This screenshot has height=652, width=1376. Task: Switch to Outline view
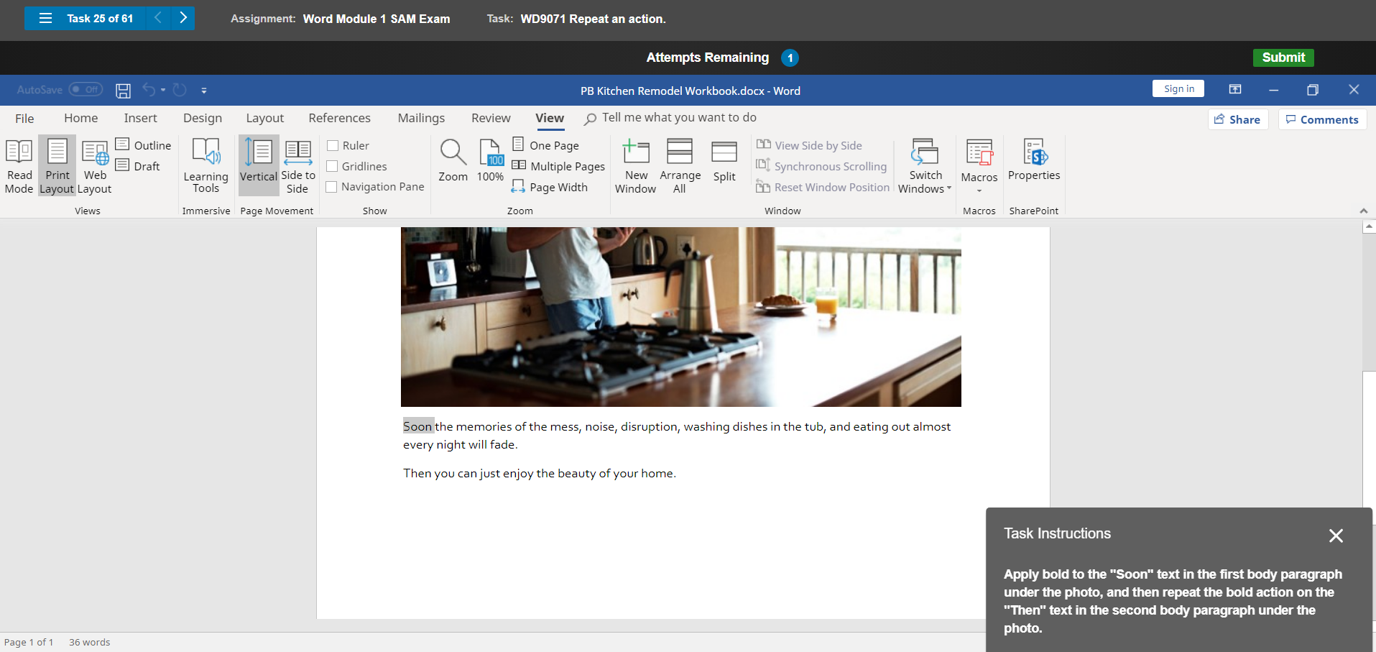tap(144, 145)
